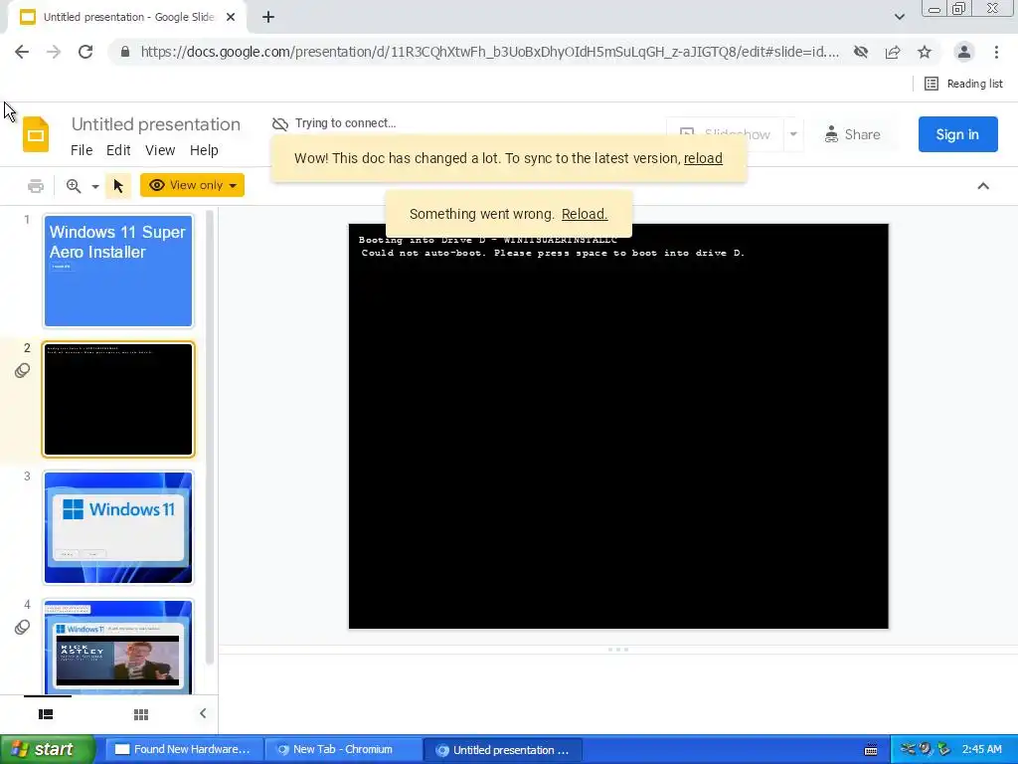The image size is (1018, 764).
Task: Select slide 1 Windows 11 Super Aero Installer
Action: [118, 271]
